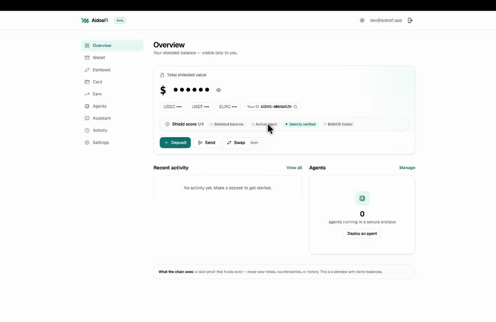This screenshot has height=322, width=496.
Task: Navigate to Earn page
Action: tap(112, 94)
